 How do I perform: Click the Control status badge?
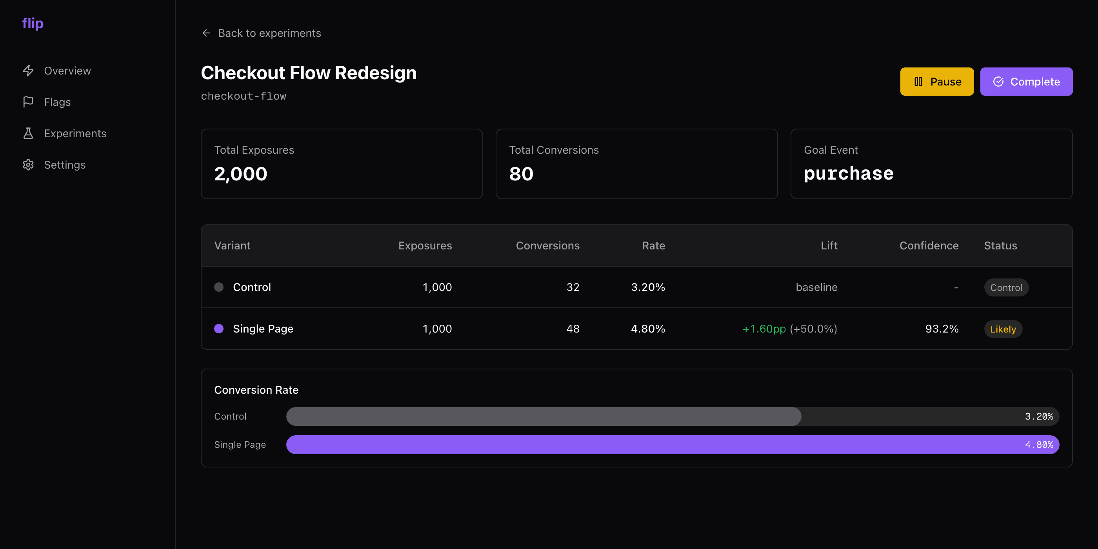pyautogui.click(x=1006, y=288)
